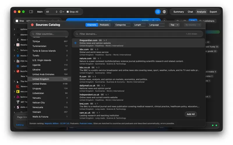This screenshot has width=233, height=145.
Task: Open the ellipsis options menu in toolbar
Action: click(62, 12)
